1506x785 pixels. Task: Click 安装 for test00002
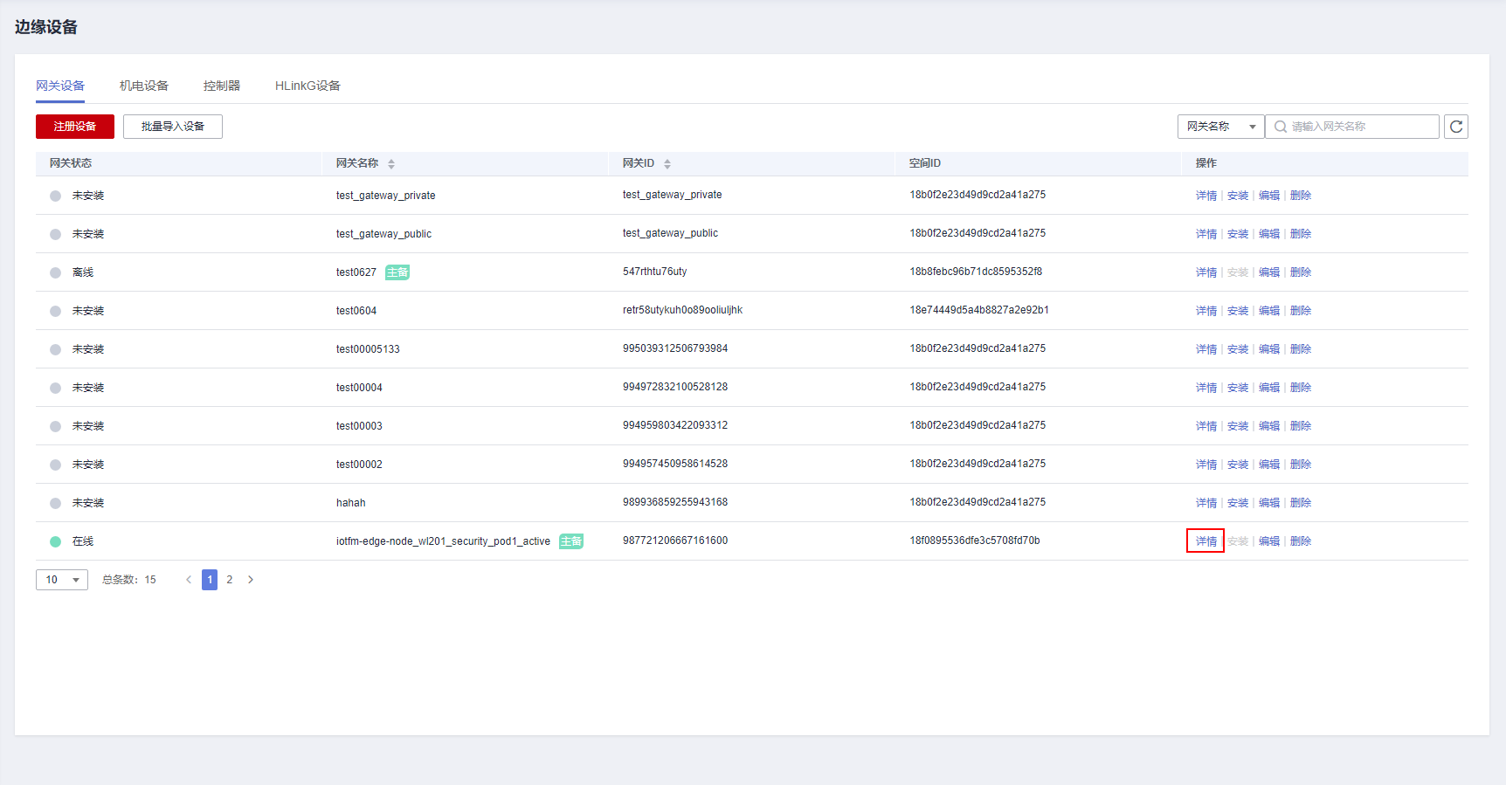pos(1238,465)
